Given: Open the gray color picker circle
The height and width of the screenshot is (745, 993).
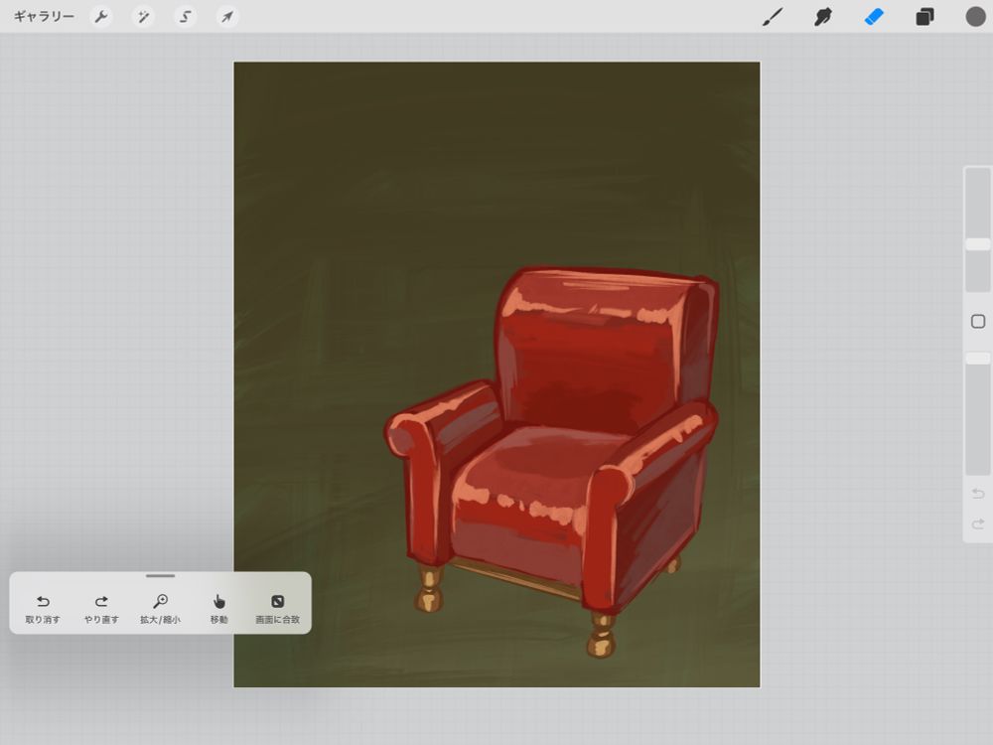Looking at the screenshot, I should pos(975,17).
